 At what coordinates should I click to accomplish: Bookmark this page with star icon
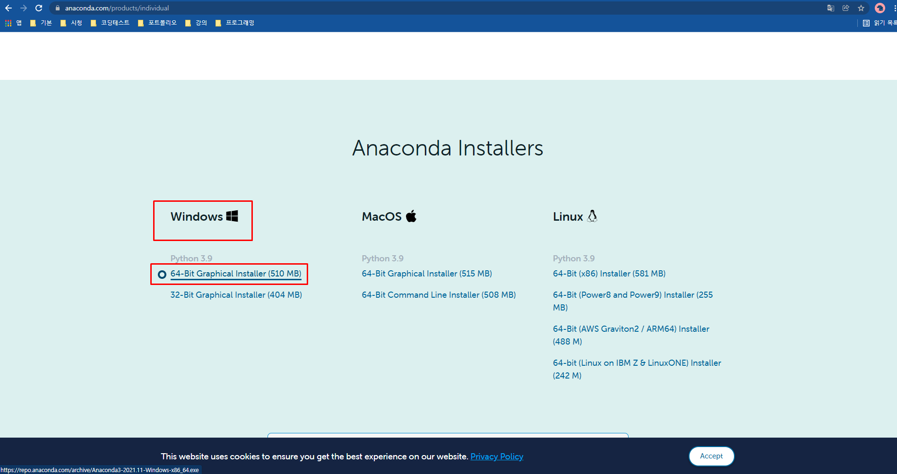(861, 8)
